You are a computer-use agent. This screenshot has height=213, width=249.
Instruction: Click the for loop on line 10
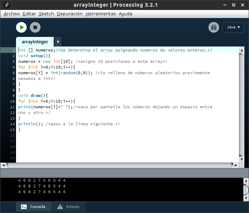tap(47, 101)
